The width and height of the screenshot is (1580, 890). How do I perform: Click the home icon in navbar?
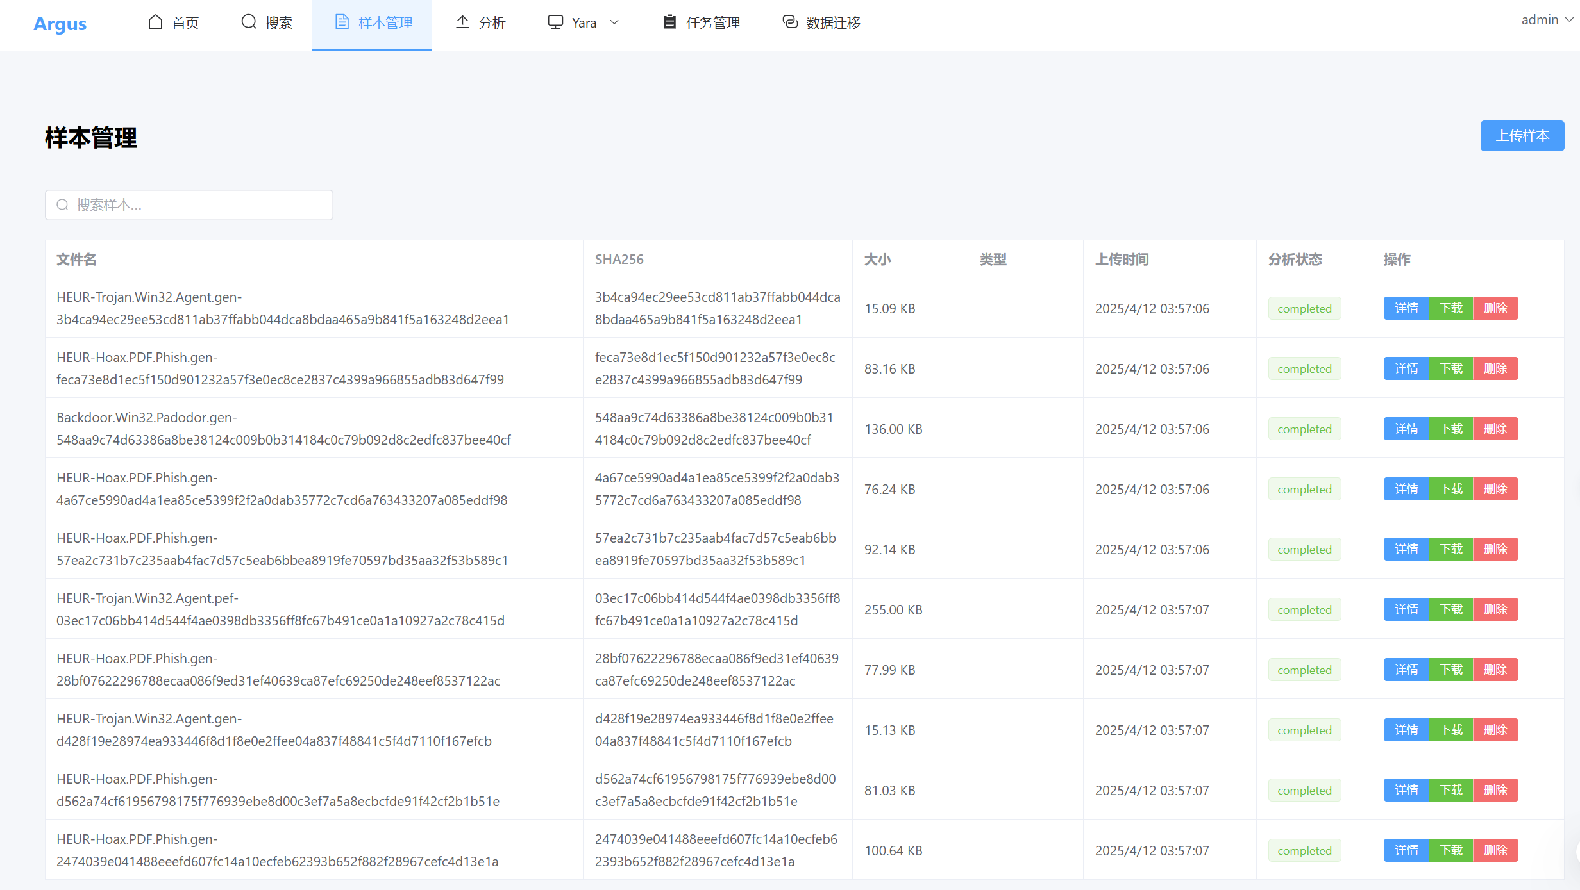[155, 22]
